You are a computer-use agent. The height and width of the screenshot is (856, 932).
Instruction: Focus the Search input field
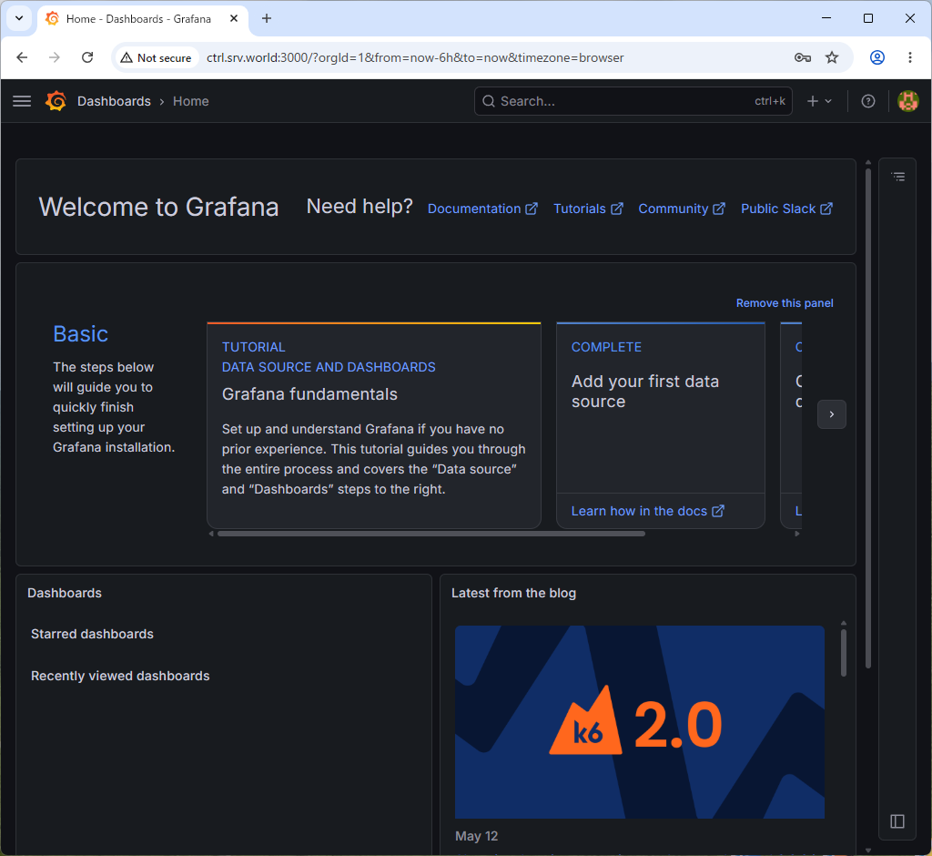pyautogui.click(x=633, y=101)
